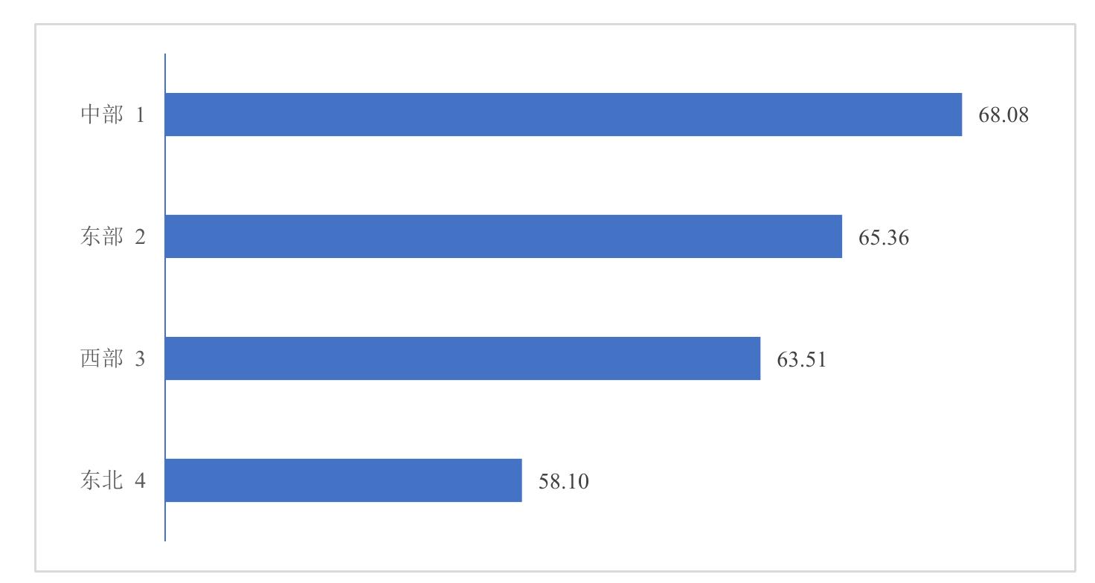Screen dimensions: 1095x583
Task: Click the 中部 1 axis label
Action: click(x=112, y=115)
